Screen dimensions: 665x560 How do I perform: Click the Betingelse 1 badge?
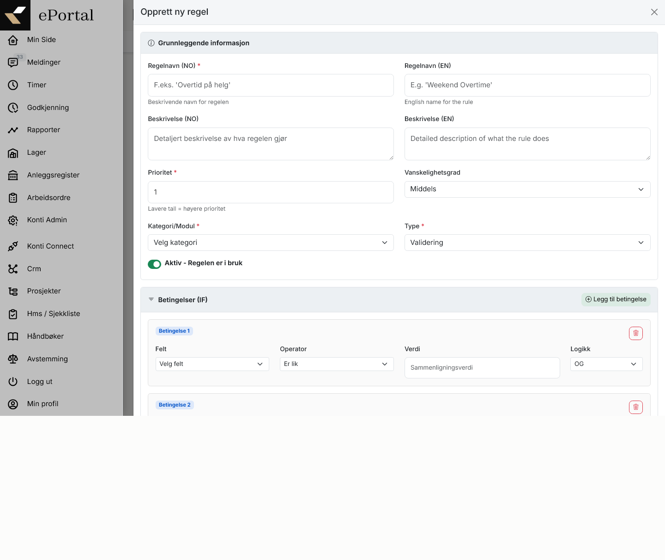174,331
